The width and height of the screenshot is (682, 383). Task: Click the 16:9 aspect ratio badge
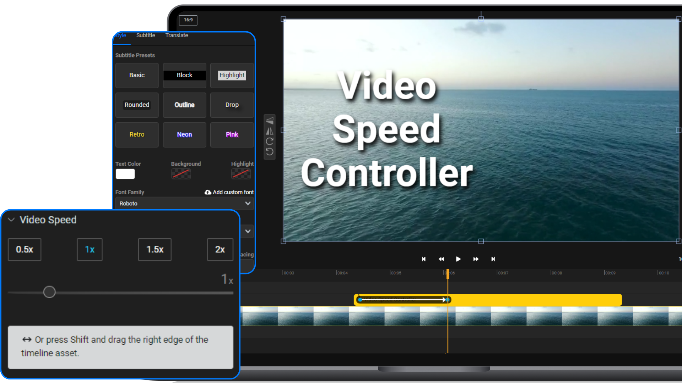coord(188,20)
